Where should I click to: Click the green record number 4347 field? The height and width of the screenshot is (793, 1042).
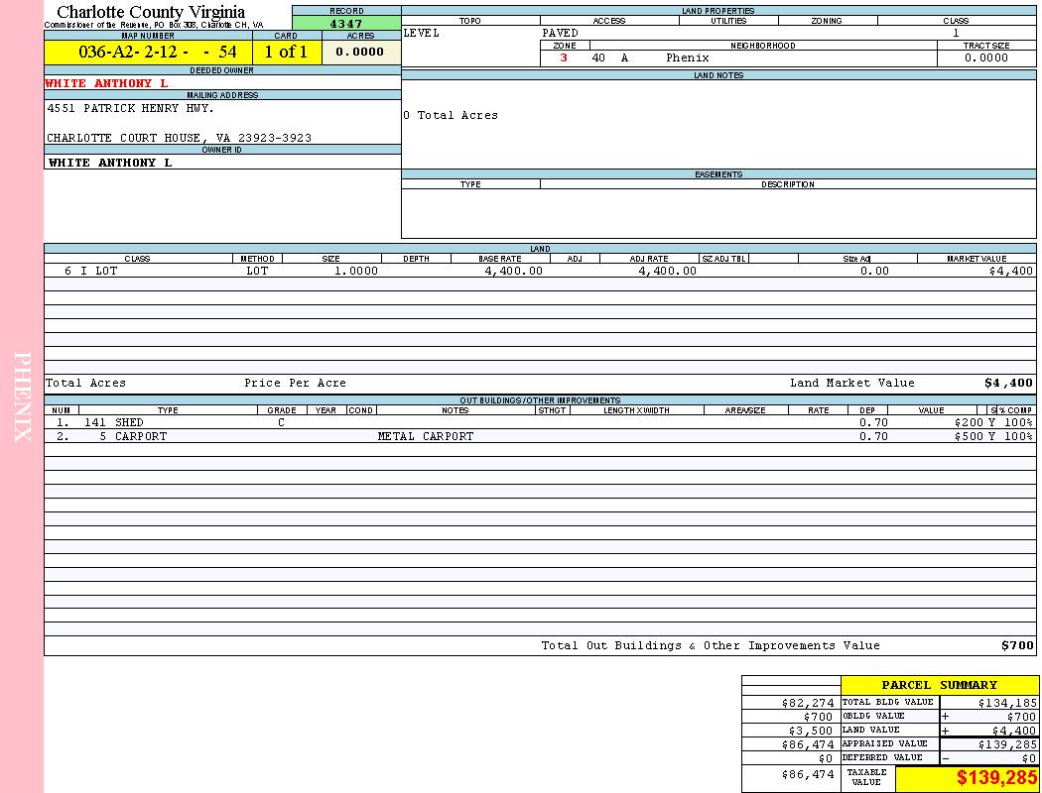click(346, 23)
